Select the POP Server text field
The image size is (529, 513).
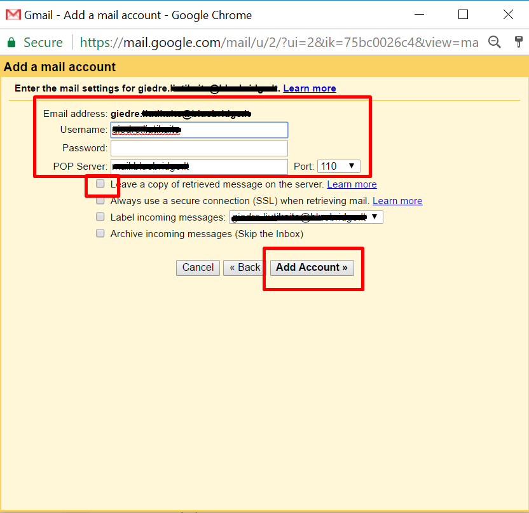[x=199, y=167]
